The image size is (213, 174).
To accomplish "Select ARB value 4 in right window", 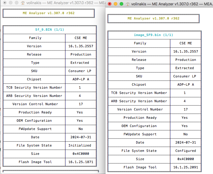I will (x=185, y=101).
